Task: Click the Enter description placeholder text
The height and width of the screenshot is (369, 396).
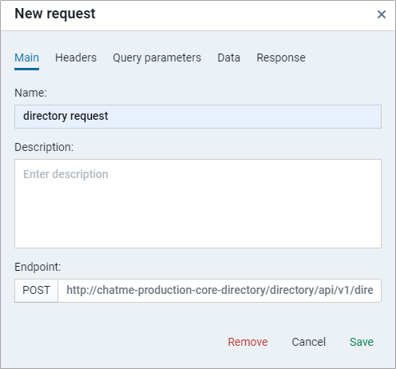Action: pos(65,174)
